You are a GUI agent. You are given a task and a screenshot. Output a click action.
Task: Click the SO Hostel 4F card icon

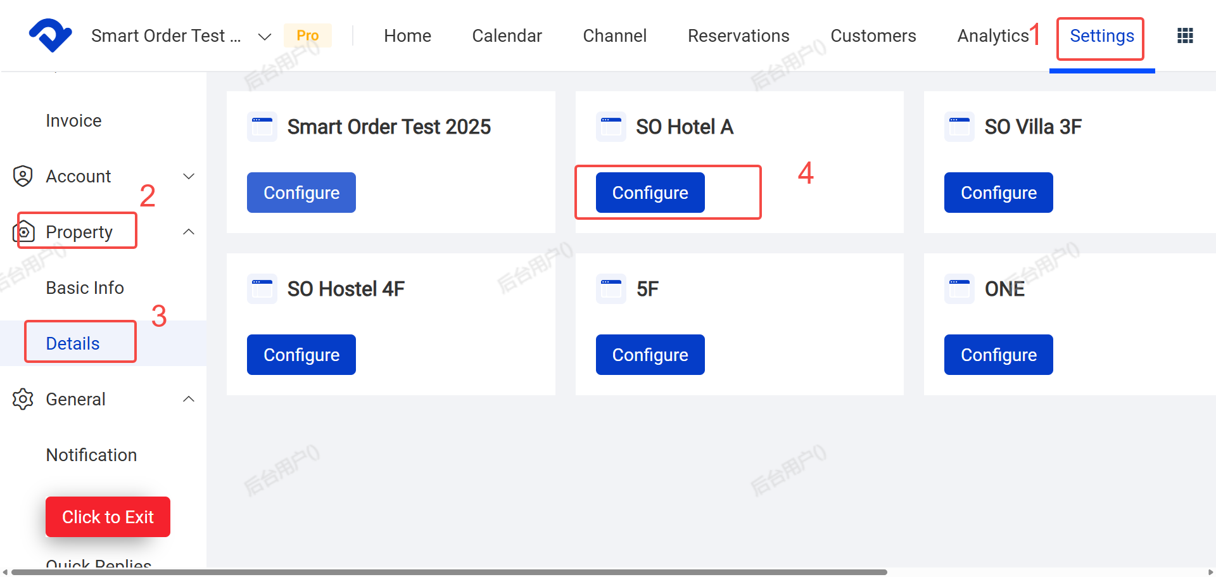(x=262, y=289)
